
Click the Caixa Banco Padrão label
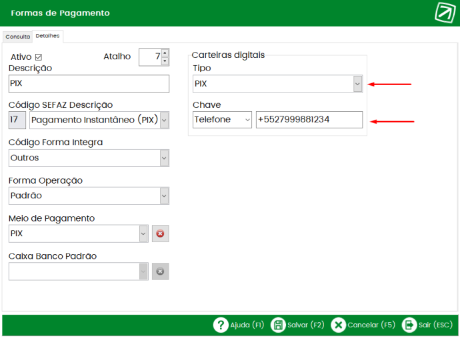point(53,256)
